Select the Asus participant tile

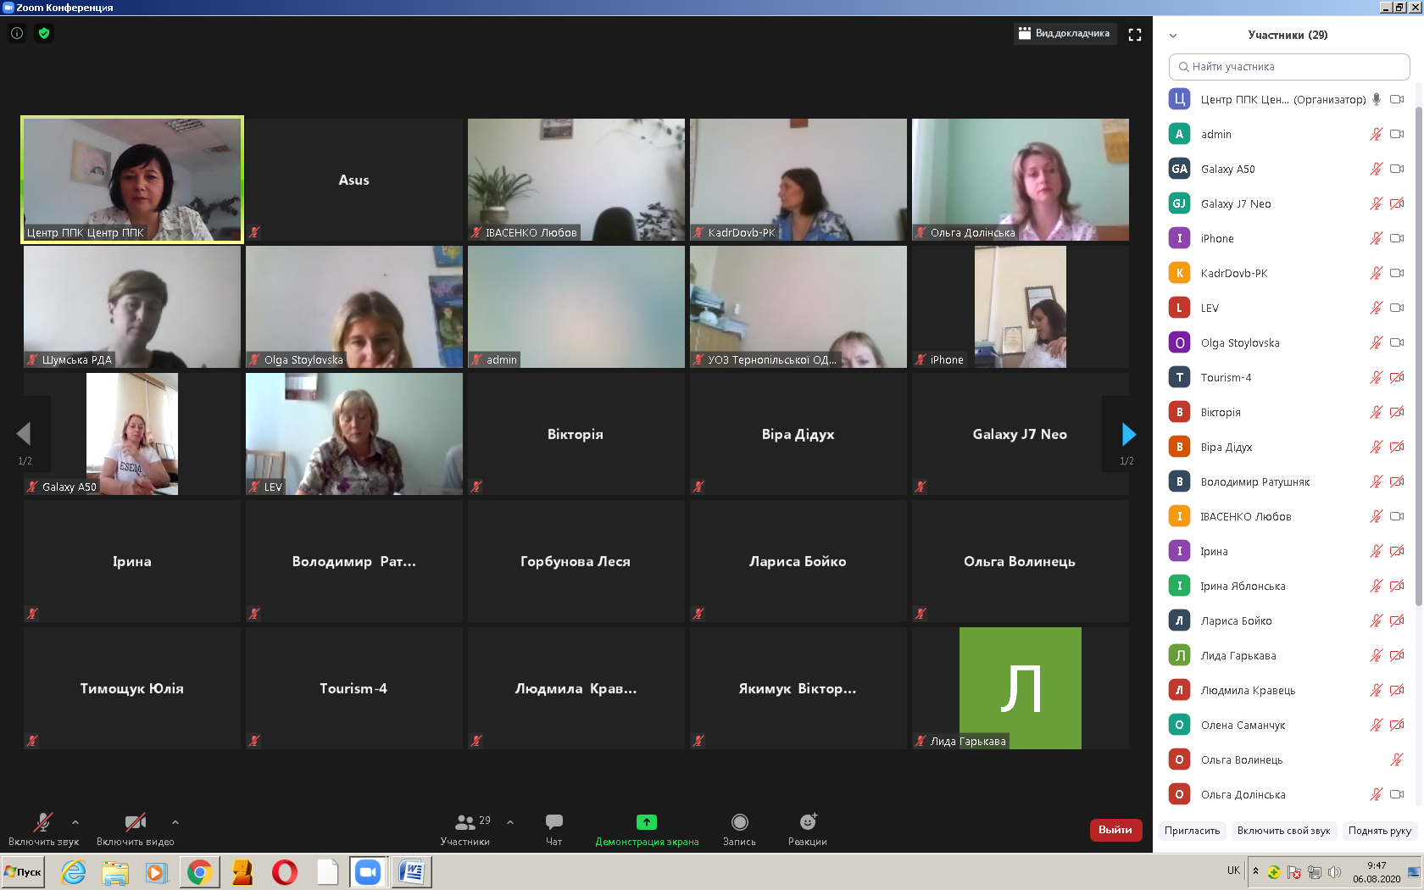(x=354, y=180)
